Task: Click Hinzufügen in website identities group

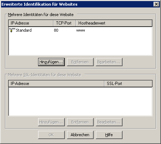Action: point(51,62)
